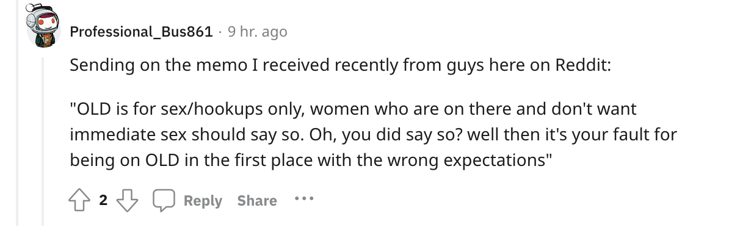Upvote the Professional_Bus861 comment
The image size is (729, 227).
click(79, 201)
